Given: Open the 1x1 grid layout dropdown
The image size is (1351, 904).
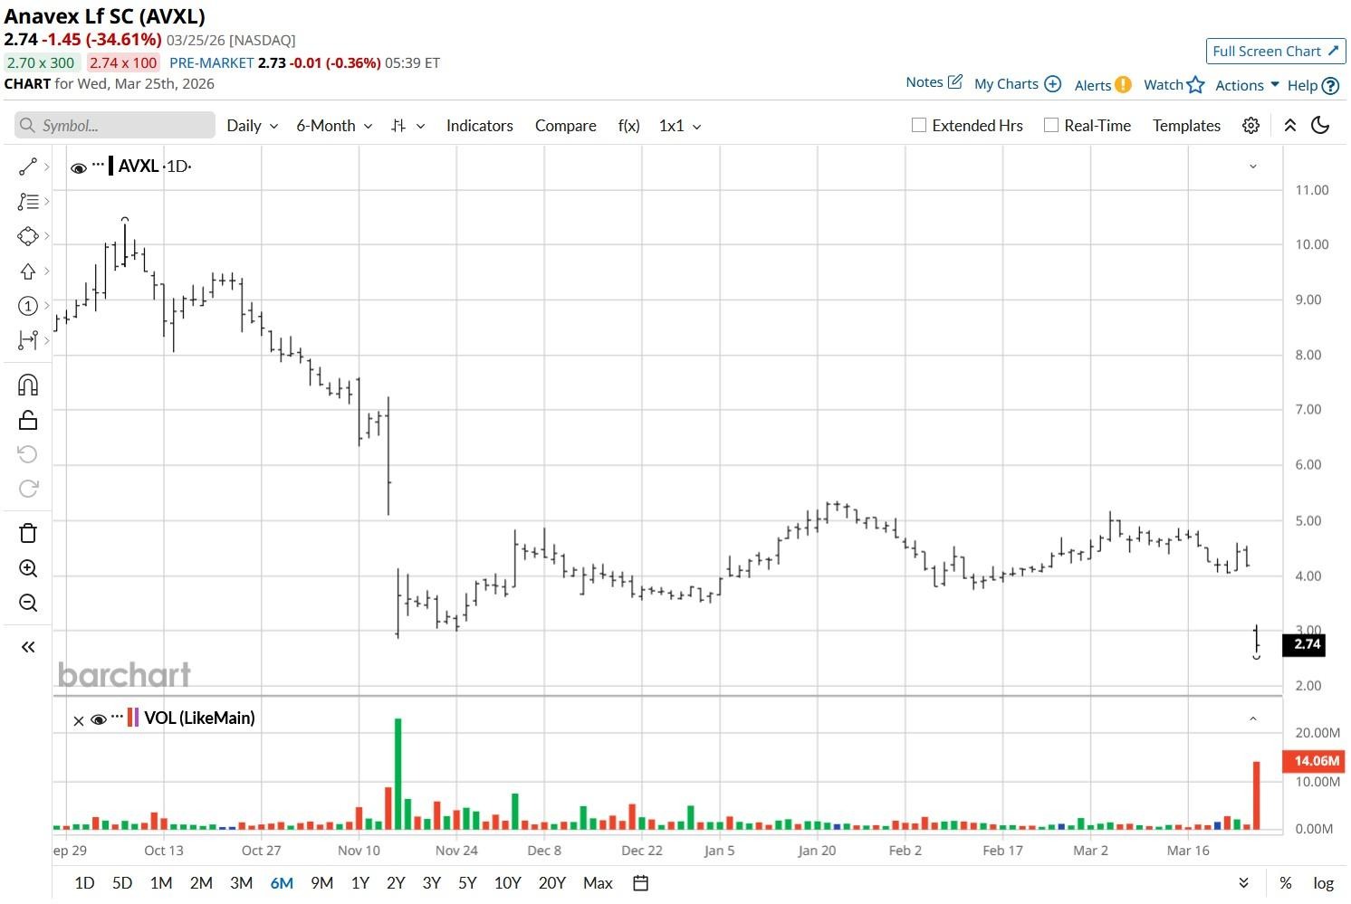Looking at the screenshot, I should pos(680,126).
